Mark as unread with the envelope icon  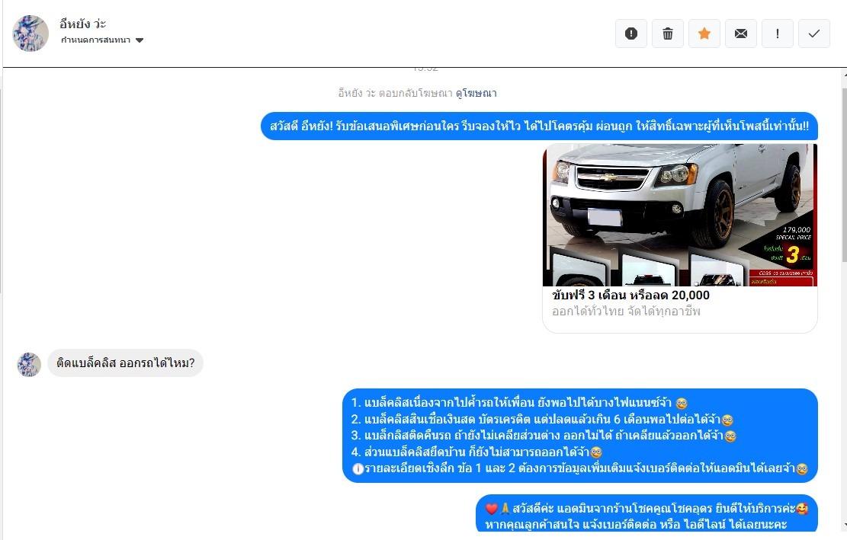tap(740, 34)
